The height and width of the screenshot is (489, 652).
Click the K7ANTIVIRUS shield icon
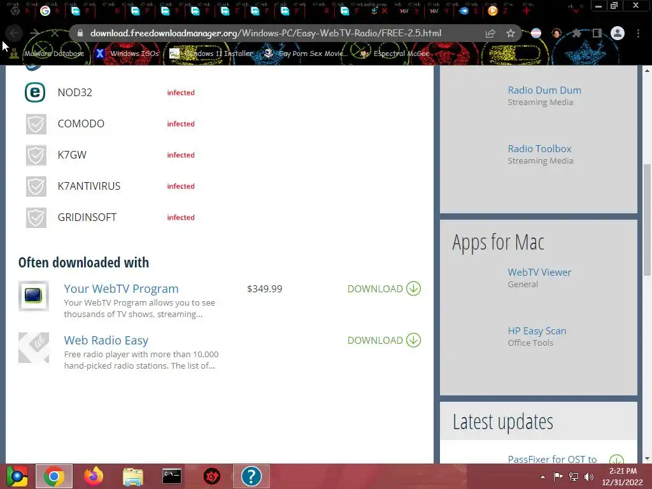[x=36, y=187]
